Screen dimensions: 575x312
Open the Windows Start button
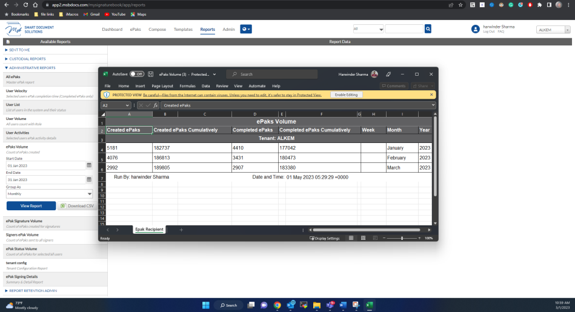(x=206, y=305)
